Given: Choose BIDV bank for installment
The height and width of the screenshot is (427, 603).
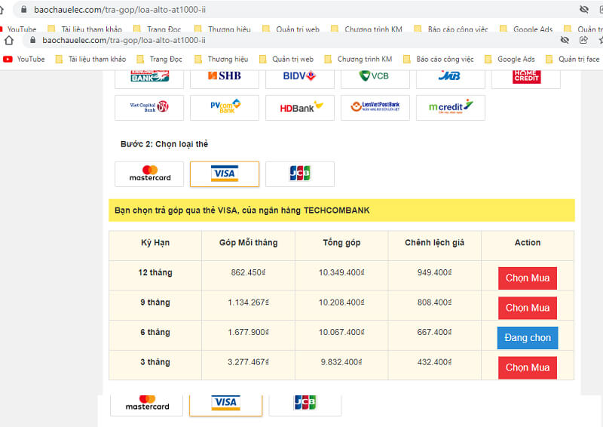Looking at the screenshot, I should click(x=299, y=76).
